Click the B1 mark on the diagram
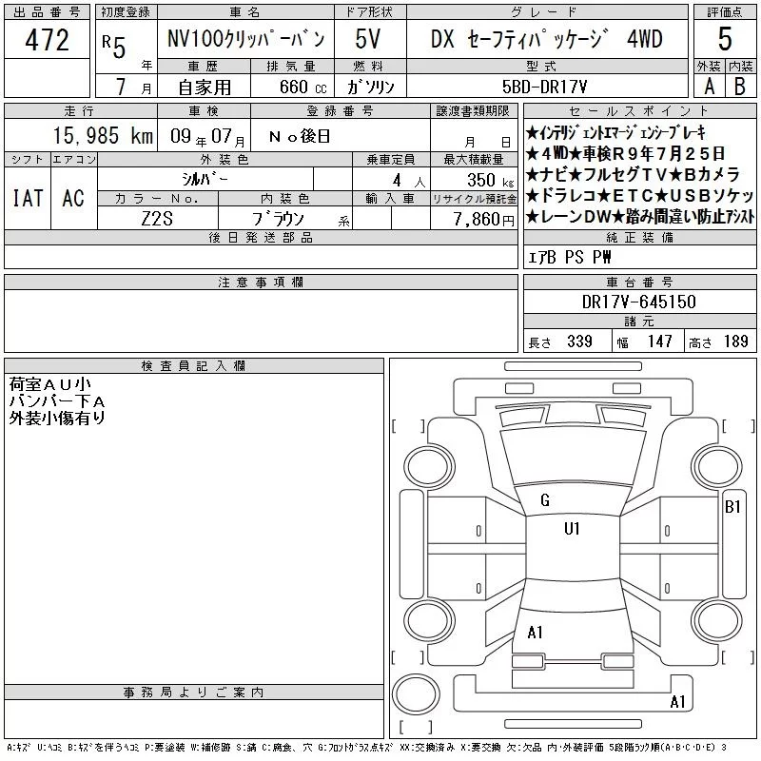 732,507
